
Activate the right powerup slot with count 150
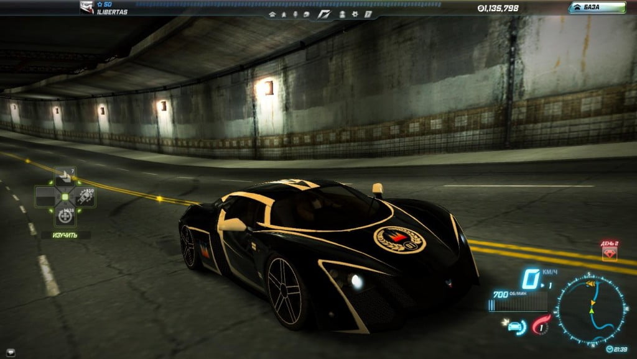coord(85,197)
